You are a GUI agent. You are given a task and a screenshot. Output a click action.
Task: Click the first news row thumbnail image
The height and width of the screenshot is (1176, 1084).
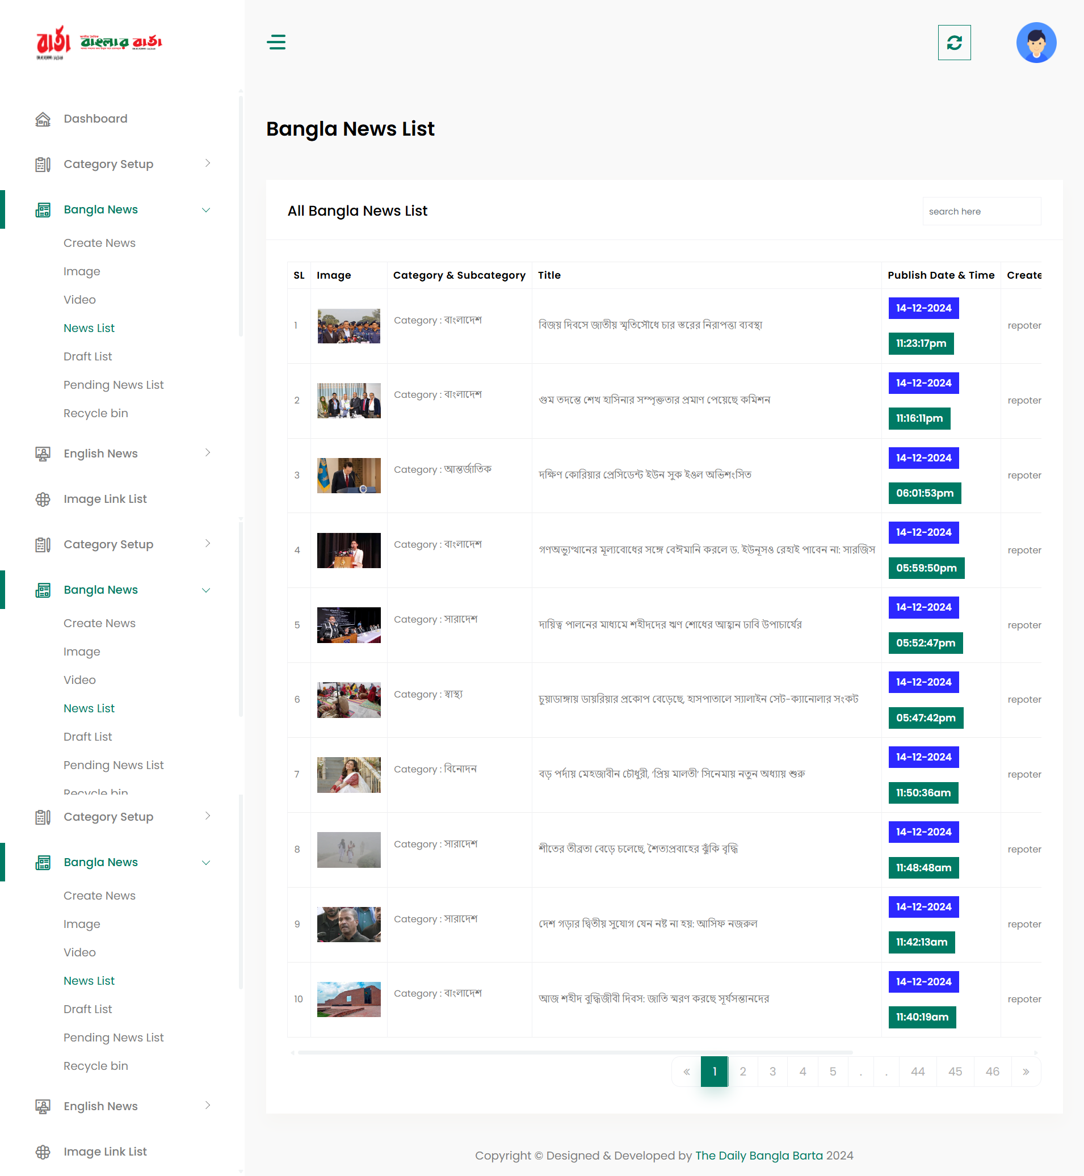(x=348, y=327)
